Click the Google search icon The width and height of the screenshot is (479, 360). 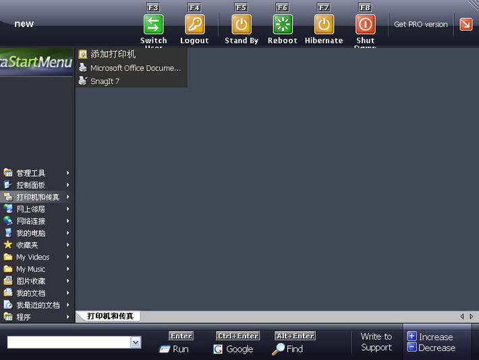pos(218,349)
